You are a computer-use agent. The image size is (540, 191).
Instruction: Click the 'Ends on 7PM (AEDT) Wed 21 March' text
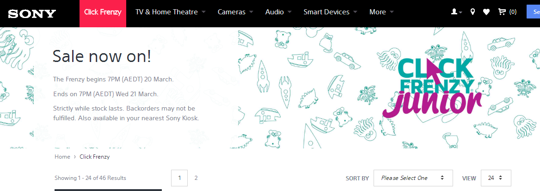coord(106,94)
